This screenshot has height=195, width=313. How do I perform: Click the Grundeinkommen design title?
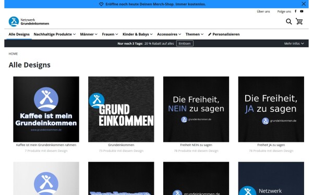pos(121,145)
